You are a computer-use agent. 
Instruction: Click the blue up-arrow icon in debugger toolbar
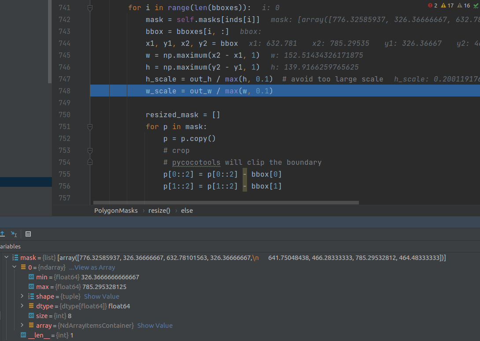point(3,234)
